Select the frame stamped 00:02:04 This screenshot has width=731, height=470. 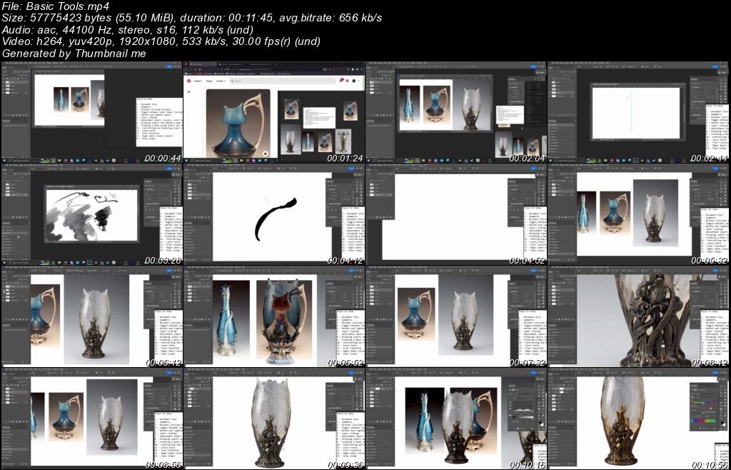click(456, 112)
